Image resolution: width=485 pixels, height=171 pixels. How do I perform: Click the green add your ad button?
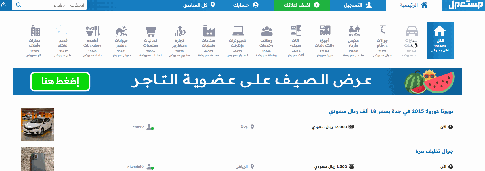(x=302, y=5)
